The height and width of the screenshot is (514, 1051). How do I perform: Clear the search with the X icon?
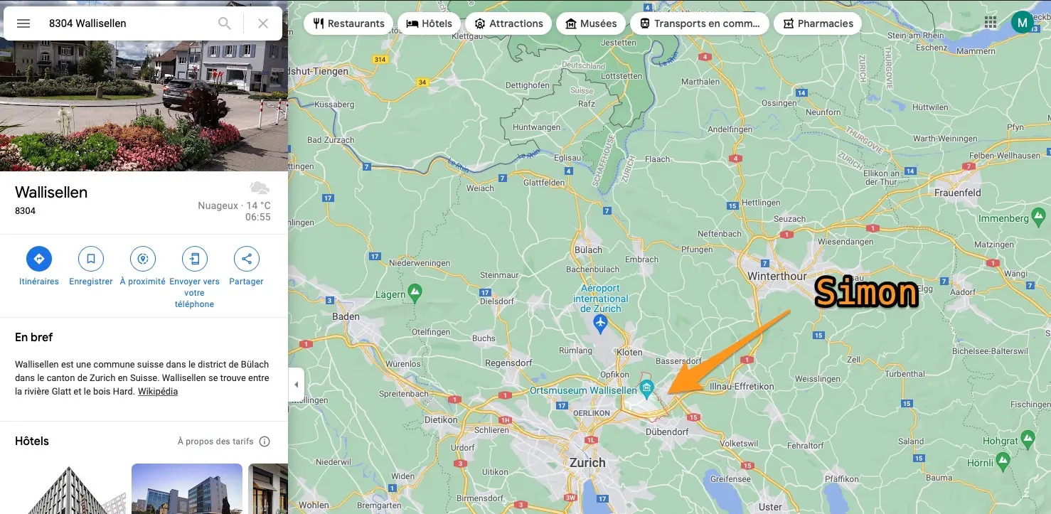pos(263,23)
